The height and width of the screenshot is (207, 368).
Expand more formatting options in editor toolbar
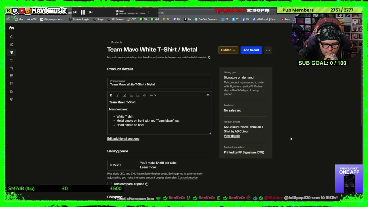tap(153, 95)
